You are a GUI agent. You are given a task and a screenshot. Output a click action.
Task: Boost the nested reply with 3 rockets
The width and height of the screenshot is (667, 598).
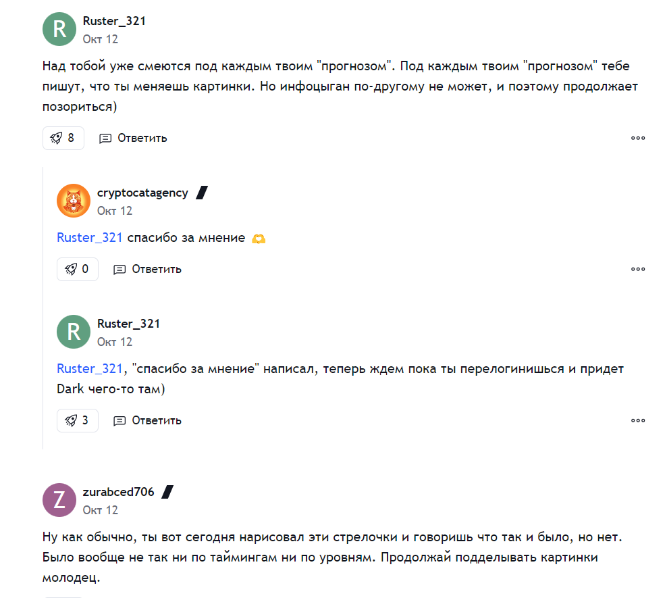[x=77, y=420]
